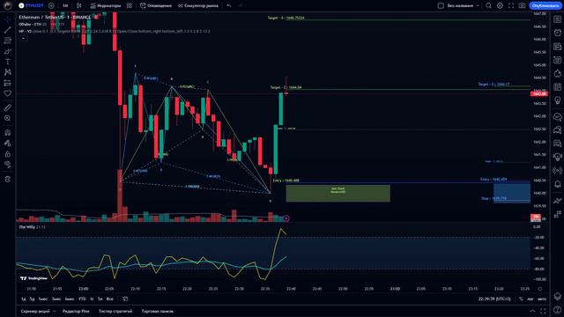564x317 pixels.
Task: Click the quick search magnifier icon
Action: [488, 5]
